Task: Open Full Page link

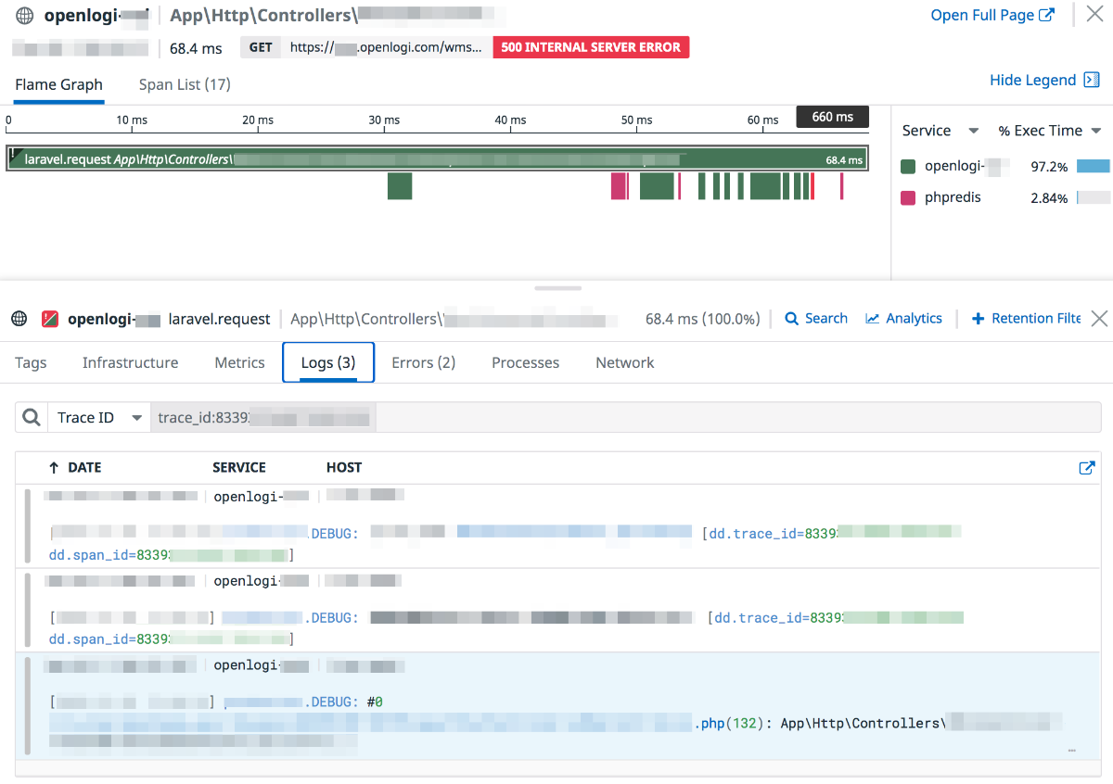Action: 992,15
